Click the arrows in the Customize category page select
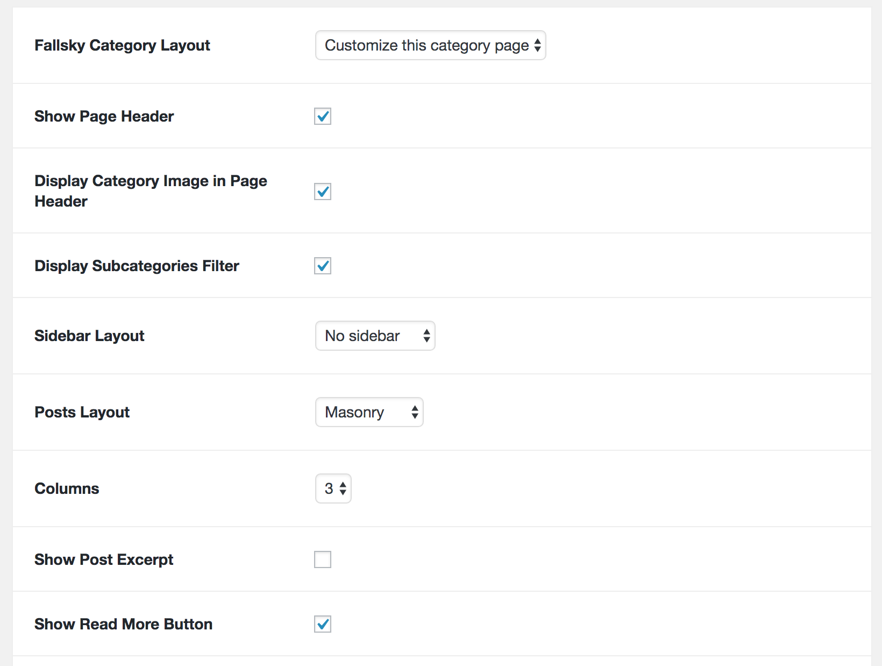The height and width of the screenshot is (666, 882). [x=537, y=45]
